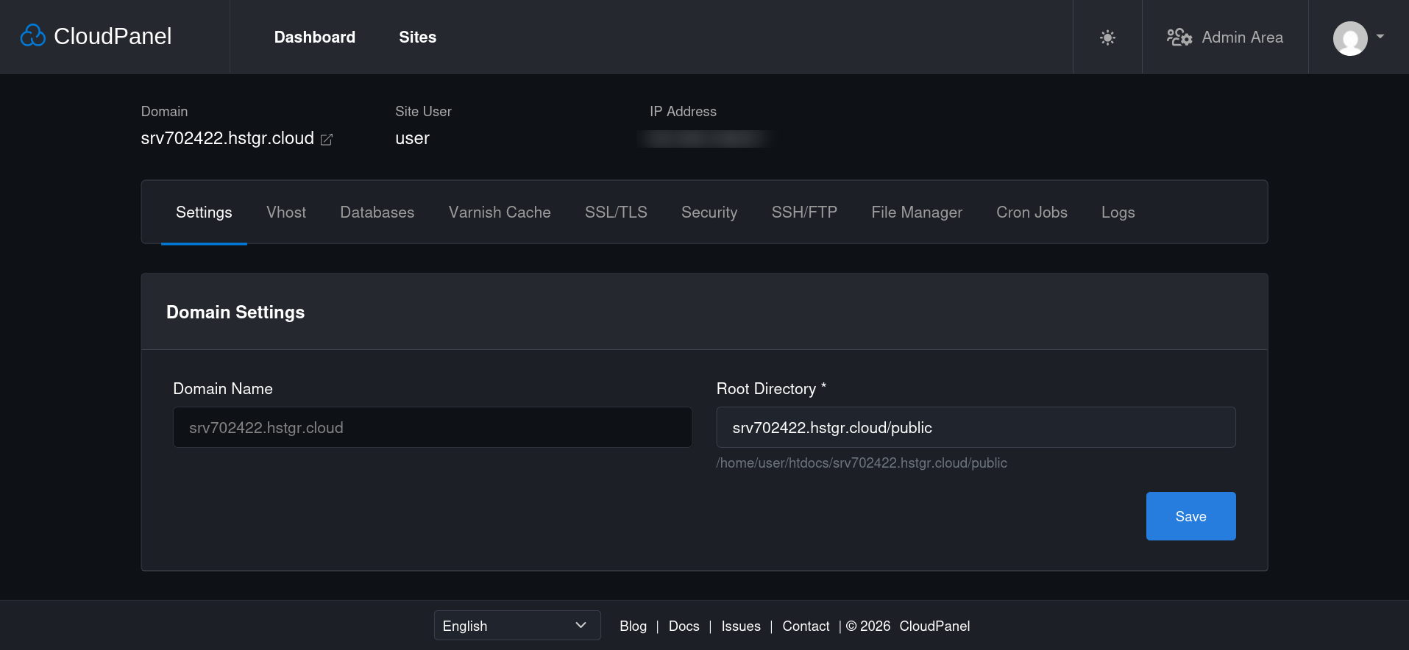Switch to File Manager tab
Screen dimensions: 1409x650
pyautogui.click(x=917, y=213)
